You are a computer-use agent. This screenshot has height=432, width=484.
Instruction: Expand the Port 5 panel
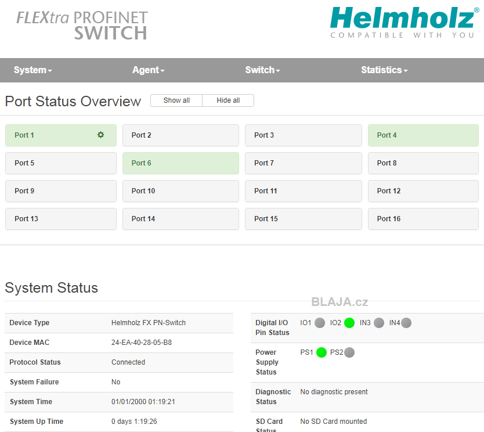coord(61,163)
